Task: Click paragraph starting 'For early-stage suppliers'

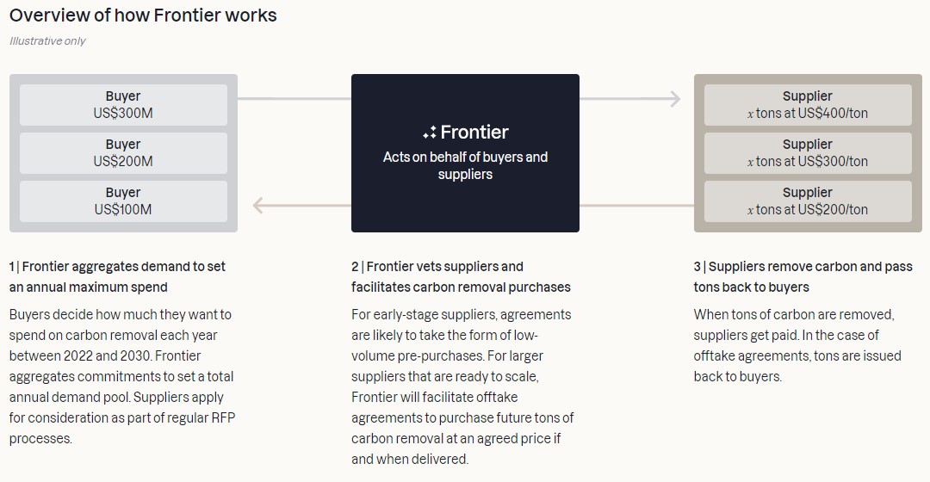Action: 462,386
